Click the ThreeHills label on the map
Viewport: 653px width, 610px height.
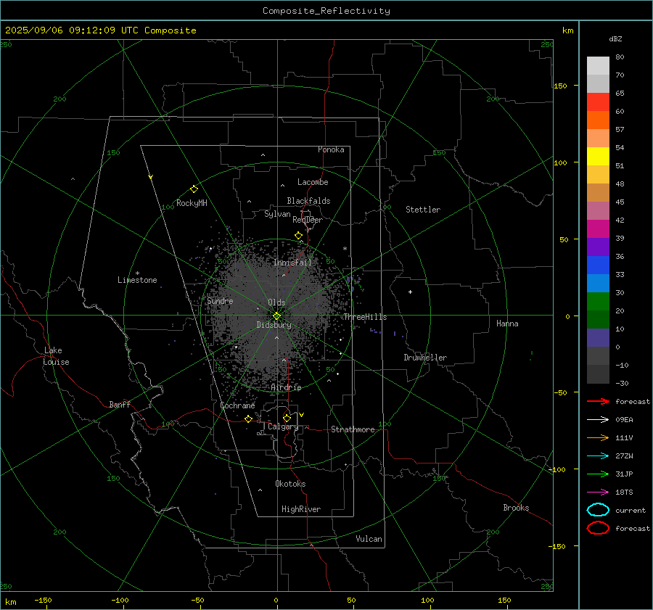coord(365,317)
